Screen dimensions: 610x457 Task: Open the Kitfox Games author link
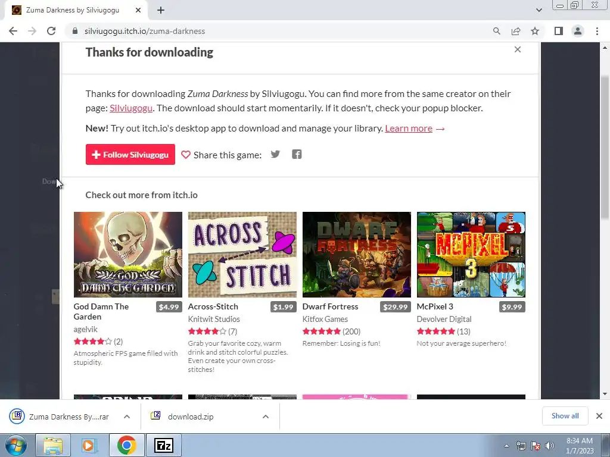click(x=325, y=319)
